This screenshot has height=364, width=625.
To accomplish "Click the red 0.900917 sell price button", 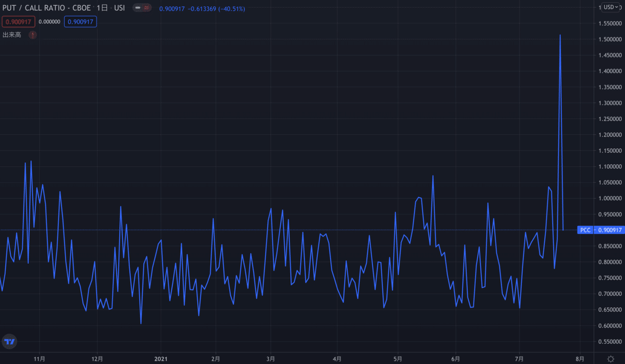I will 18,22.
